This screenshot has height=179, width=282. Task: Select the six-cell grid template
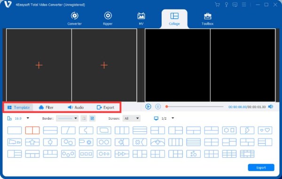pos(211,154)
